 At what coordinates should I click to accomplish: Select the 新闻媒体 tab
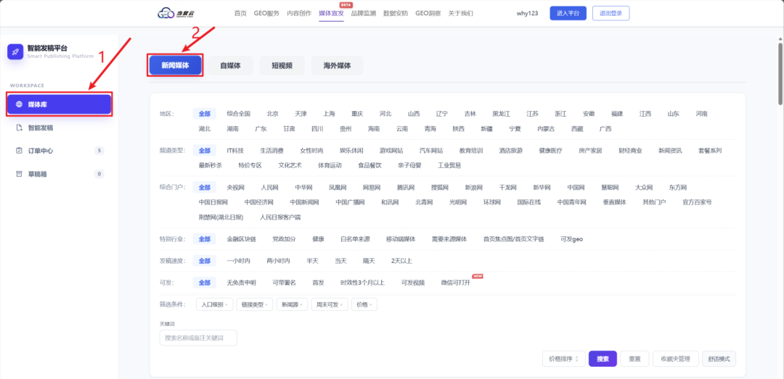pyautogui.click(x=176, y=65)
